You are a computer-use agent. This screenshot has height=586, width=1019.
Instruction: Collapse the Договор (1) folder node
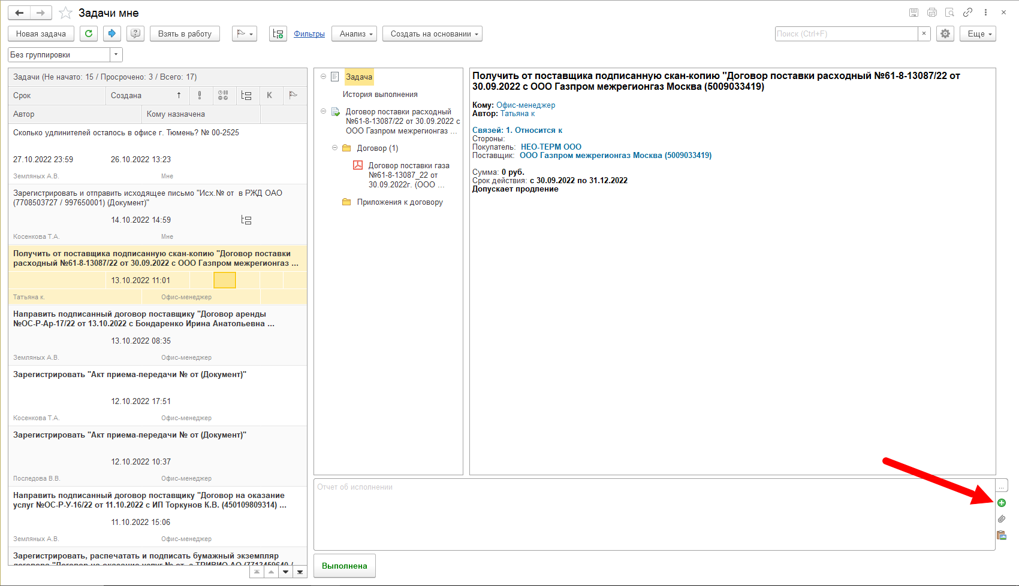coord(335,147)
